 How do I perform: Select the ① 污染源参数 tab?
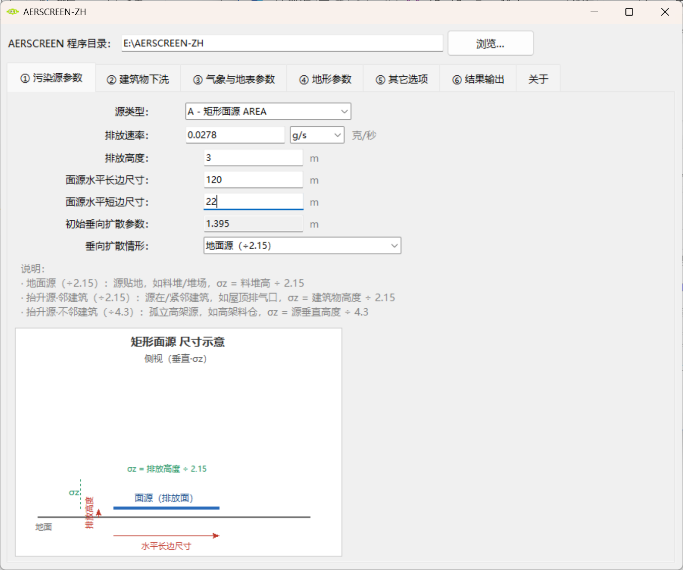pyautogui.click(x=52, y=78)
